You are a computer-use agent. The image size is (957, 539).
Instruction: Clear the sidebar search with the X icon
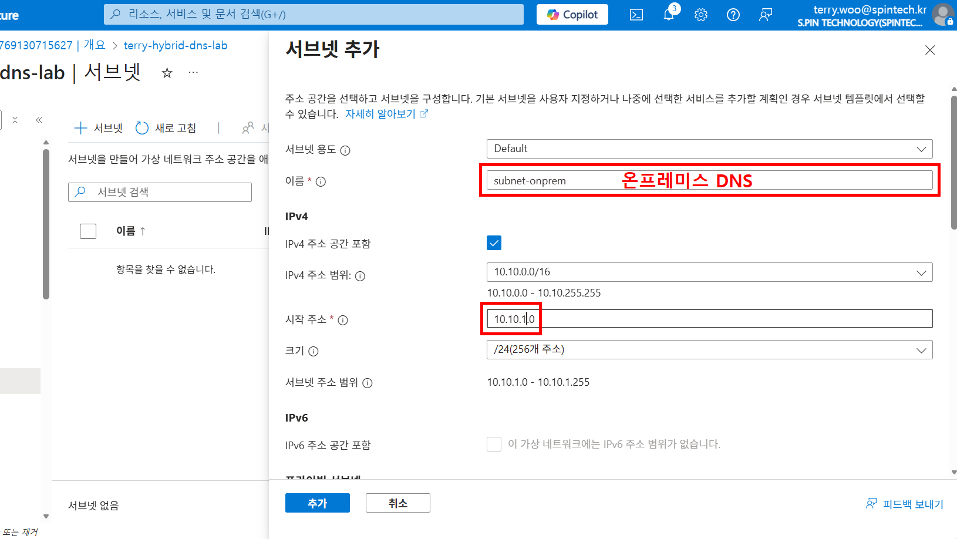coord(15,120)
